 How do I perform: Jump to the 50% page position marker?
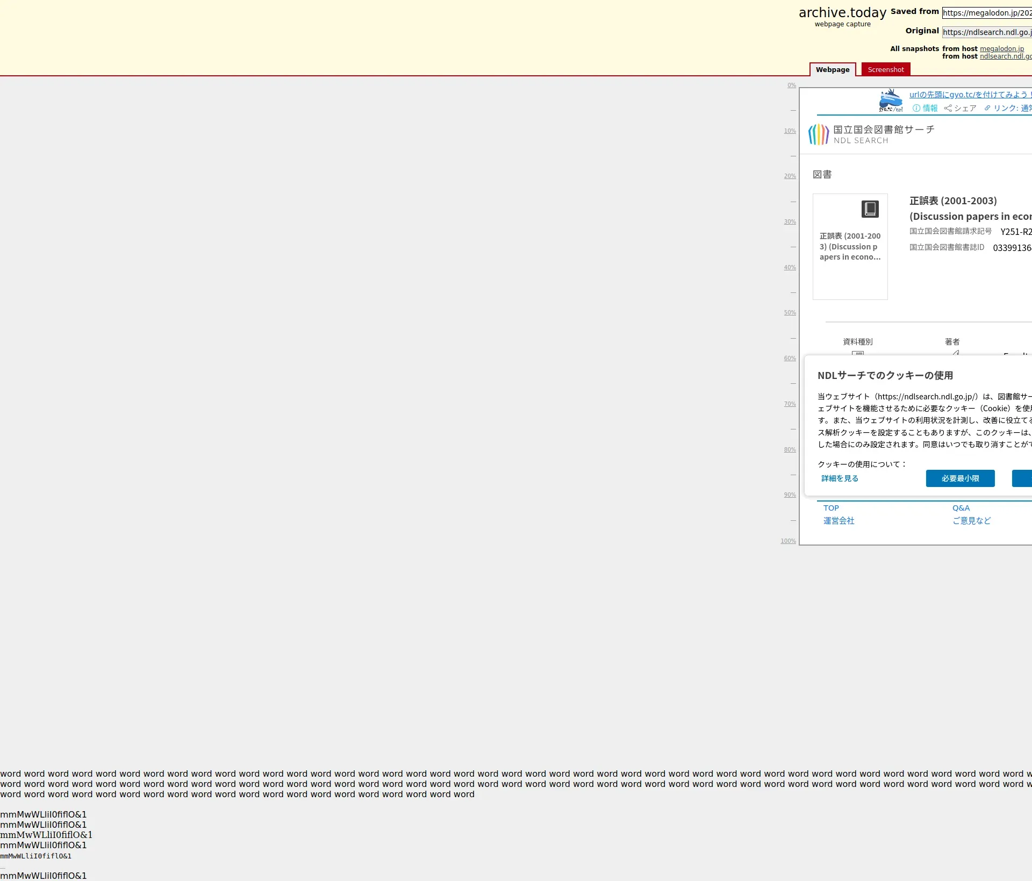tap(790, 313)
